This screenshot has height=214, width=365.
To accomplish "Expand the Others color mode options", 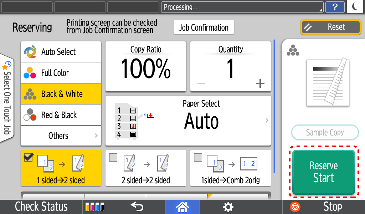I will pyautogui.click(x=61, y=136).
